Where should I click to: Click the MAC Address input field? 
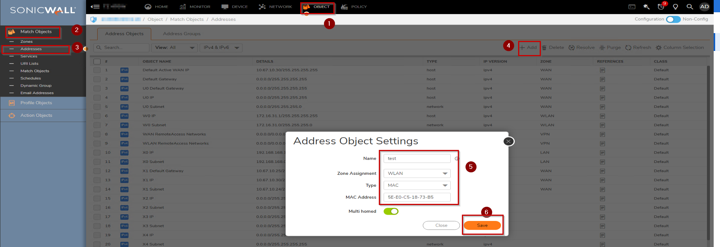(417, 197)
